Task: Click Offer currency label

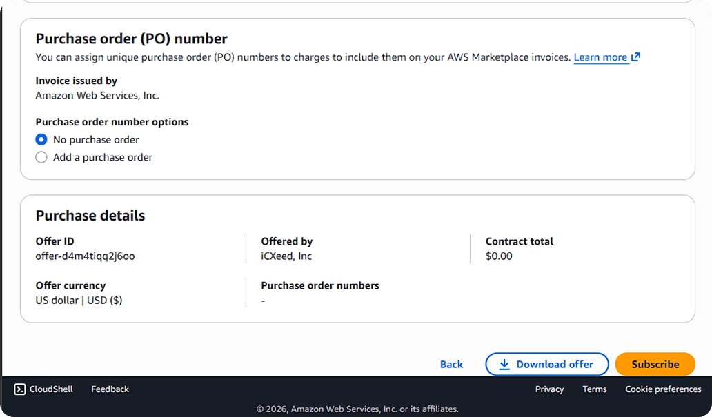Action: [70, 286]
